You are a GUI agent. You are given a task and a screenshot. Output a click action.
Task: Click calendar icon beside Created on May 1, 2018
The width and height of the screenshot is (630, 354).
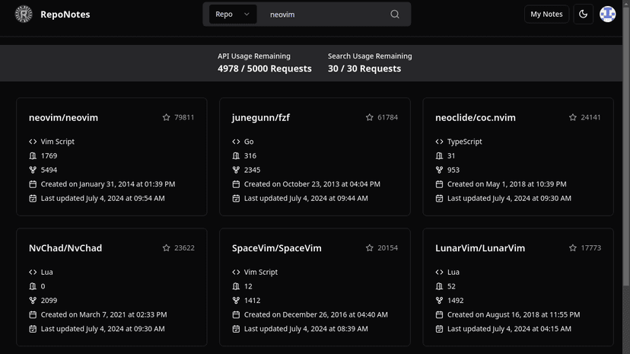point(440,184)
